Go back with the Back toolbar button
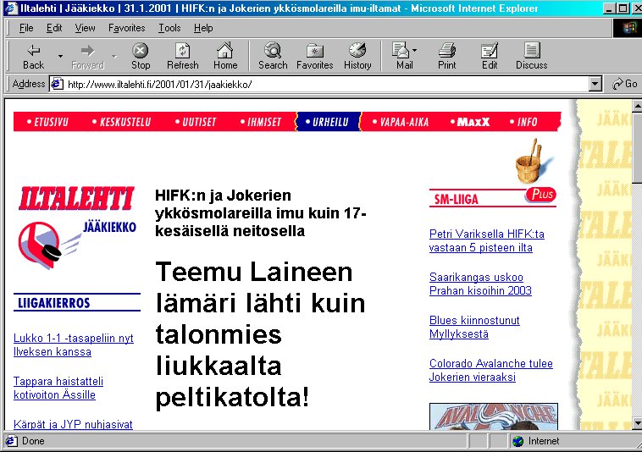The width and height of the screenshot is (642, 452). pos(33,57)
